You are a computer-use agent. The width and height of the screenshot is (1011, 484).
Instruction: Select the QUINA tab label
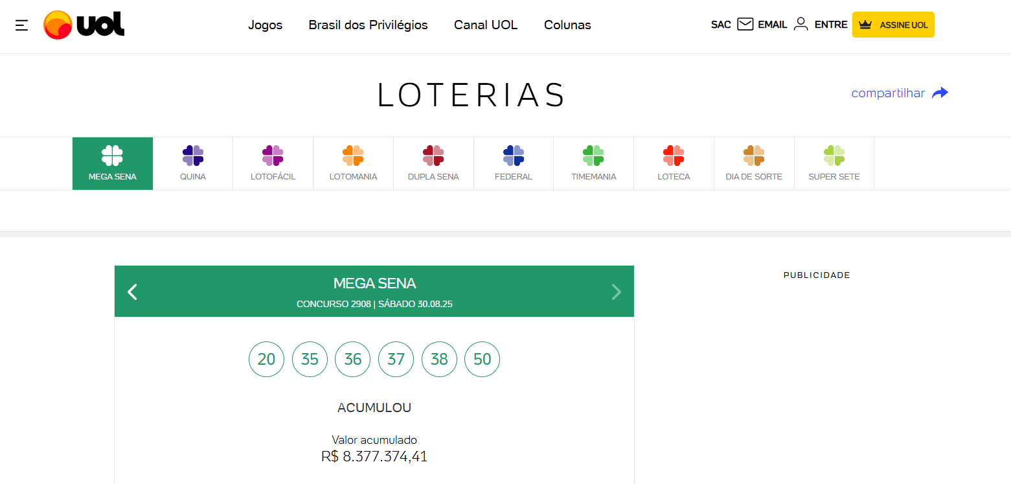[193, 177]
